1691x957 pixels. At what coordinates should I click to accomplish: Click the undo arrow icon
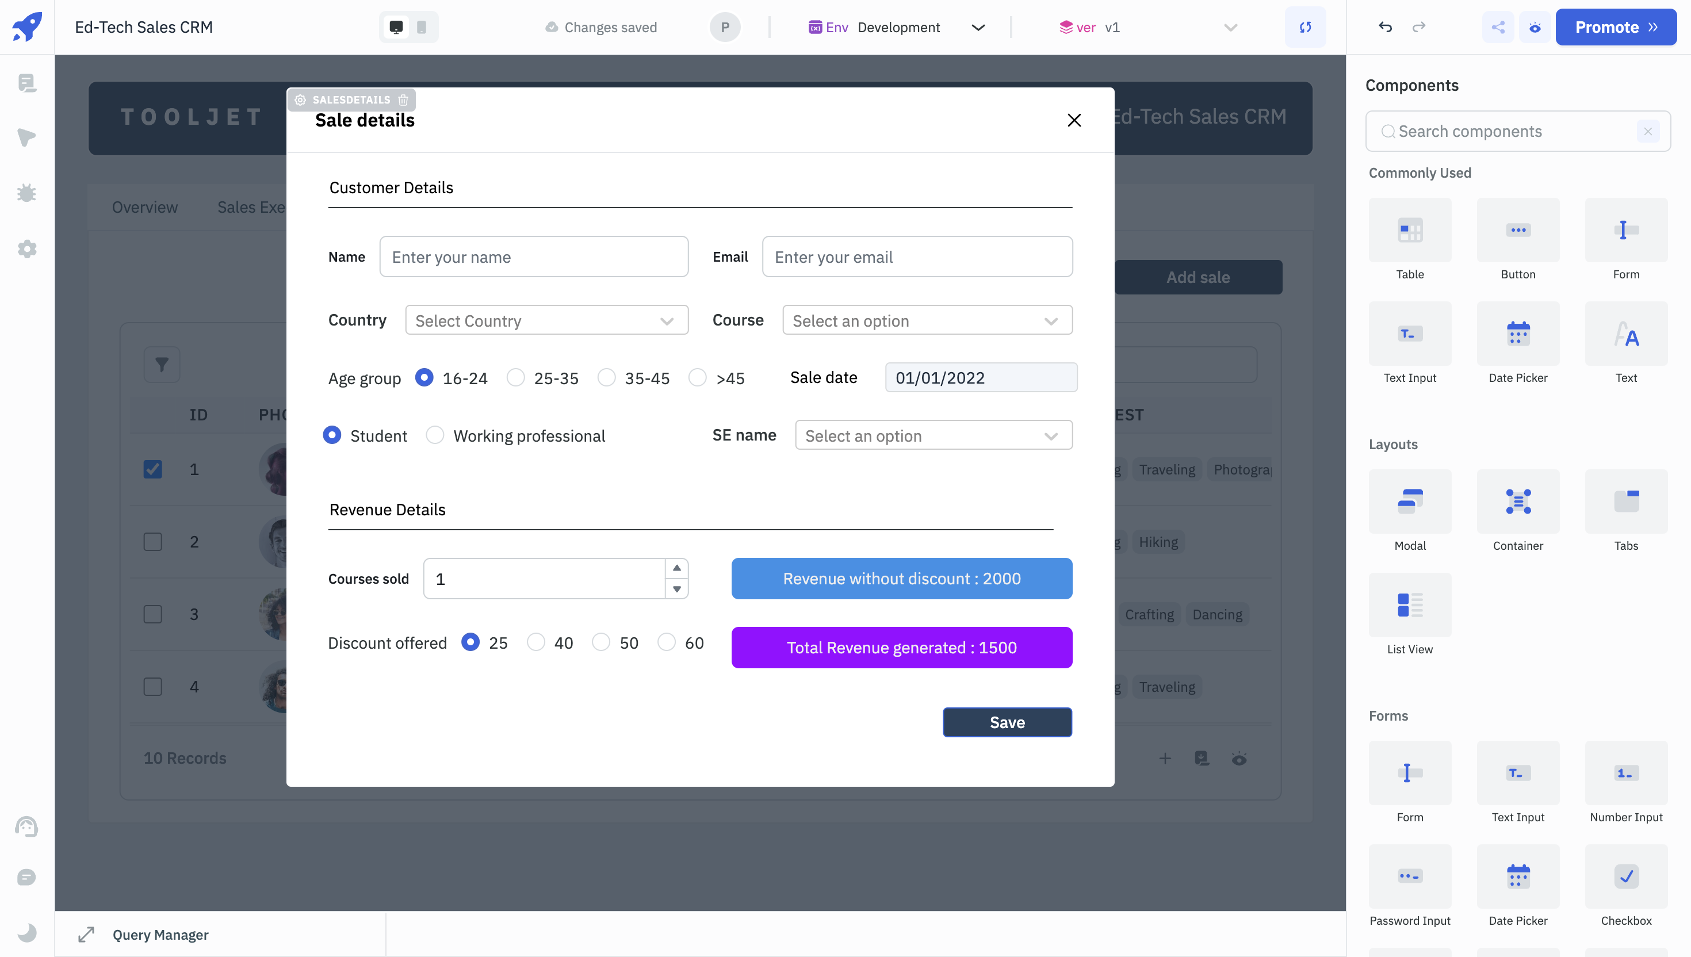pos(1385,27)
